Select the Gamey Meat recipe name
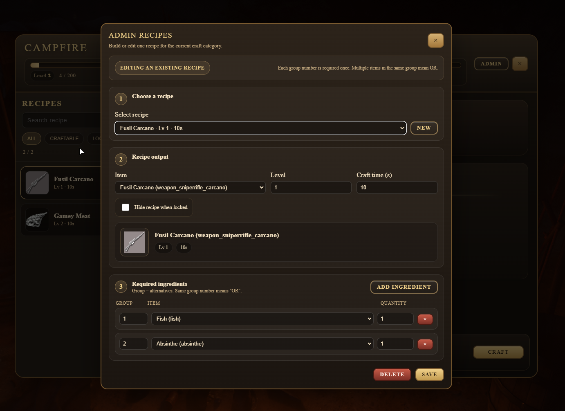 [x=72, y=216]
